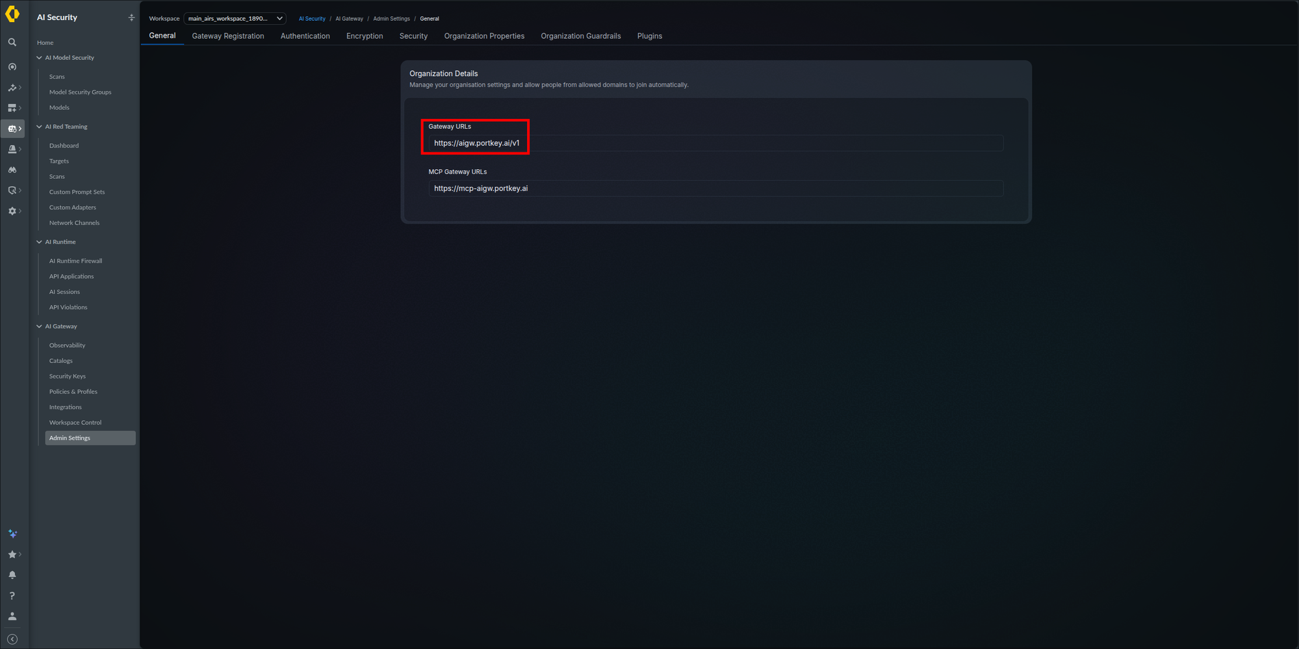Open the Workspace selector dropdown
The height and width of the screenshot is (649, 1299).
[235, 18]
